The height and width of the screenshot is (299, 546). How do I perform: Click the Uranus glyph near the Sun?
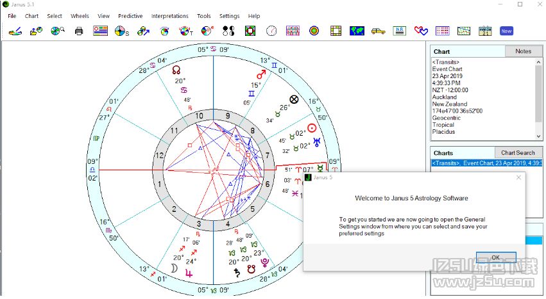pyautogui.click(x=317, y=142)
